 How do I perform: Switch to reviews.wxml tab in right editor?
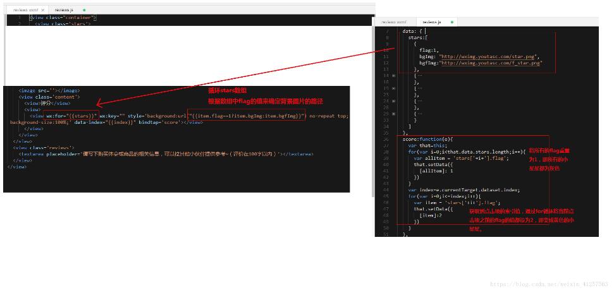(x=395, y=22)
